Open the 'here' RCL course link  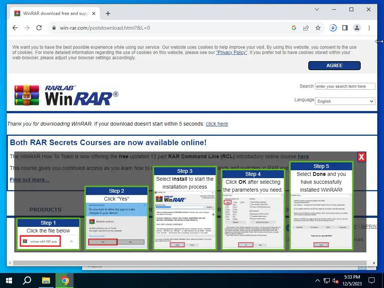coord(303,156)
